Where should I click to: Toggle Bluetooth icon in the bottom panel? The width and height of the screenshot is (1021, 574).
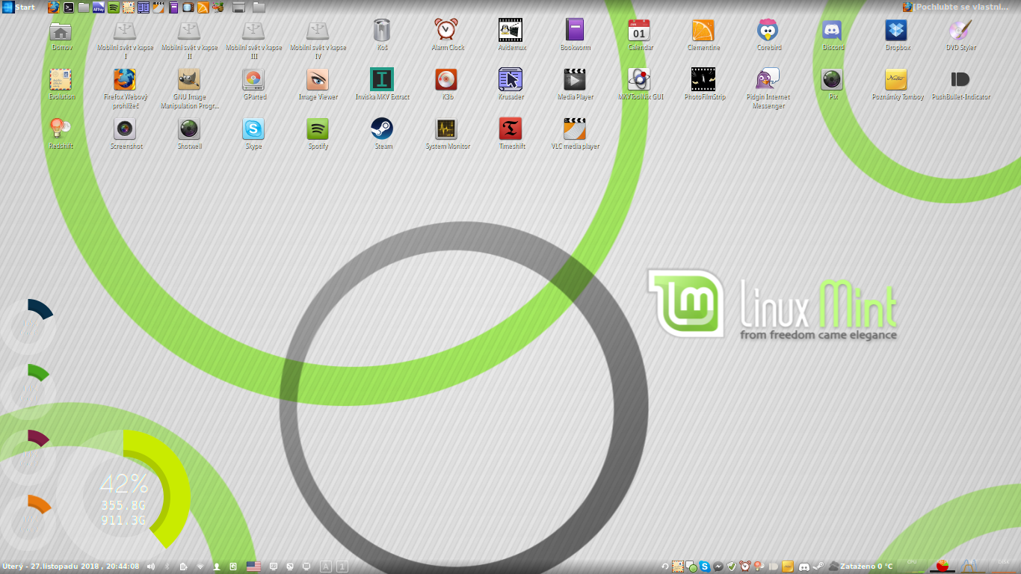coord(167,567)
